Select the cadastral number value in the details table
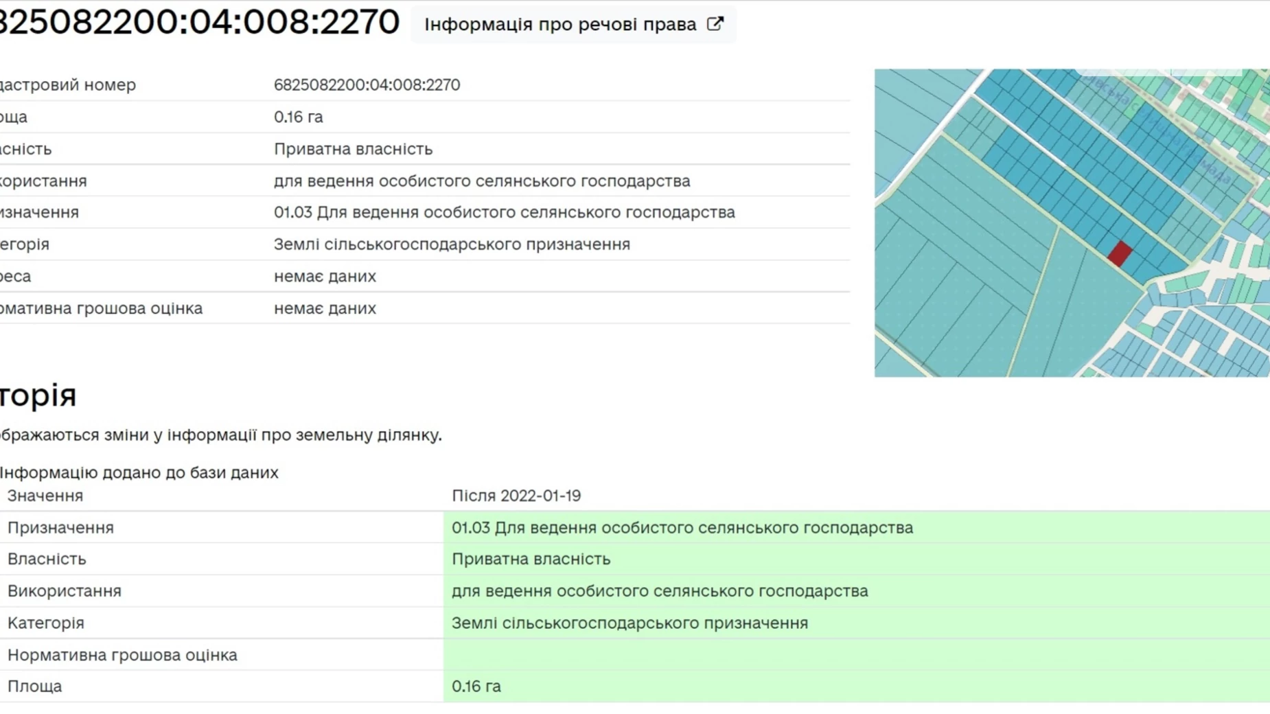The image size is (1270, 714). tap(367, 84)
